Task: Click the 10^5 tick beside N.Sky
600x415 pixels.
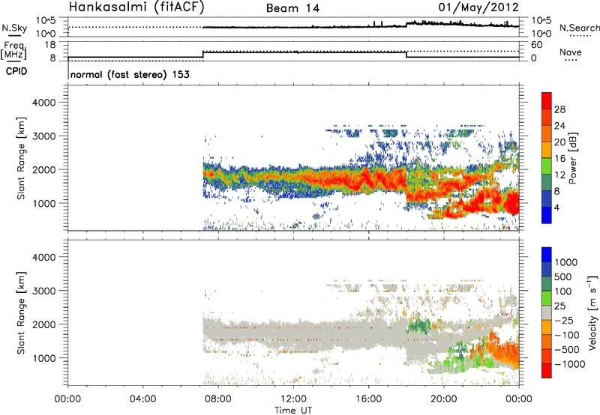Action: 46,20
